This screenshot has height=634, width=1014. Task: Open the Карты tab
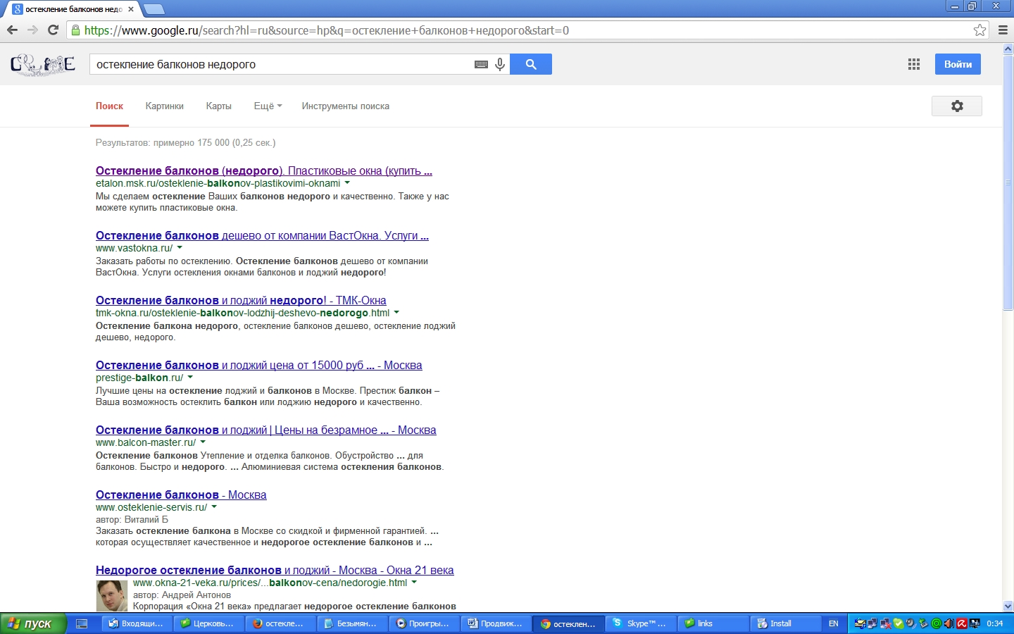pyautogui.click(x=218, y=106)
